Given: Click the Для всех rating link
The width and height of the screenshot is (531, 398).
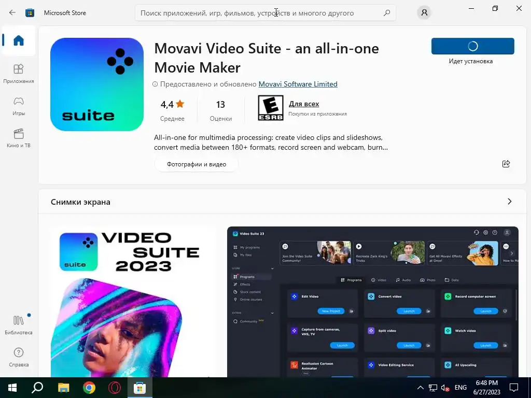Looking at the screenshot, I should [304, 104].
